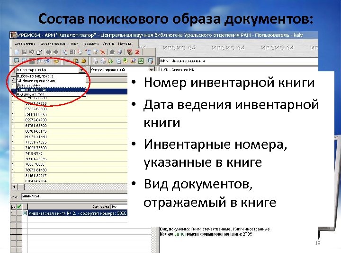Go to next record with right arrow
The image size is (341, 255).
pyautogui.click(x=56, y=52)
